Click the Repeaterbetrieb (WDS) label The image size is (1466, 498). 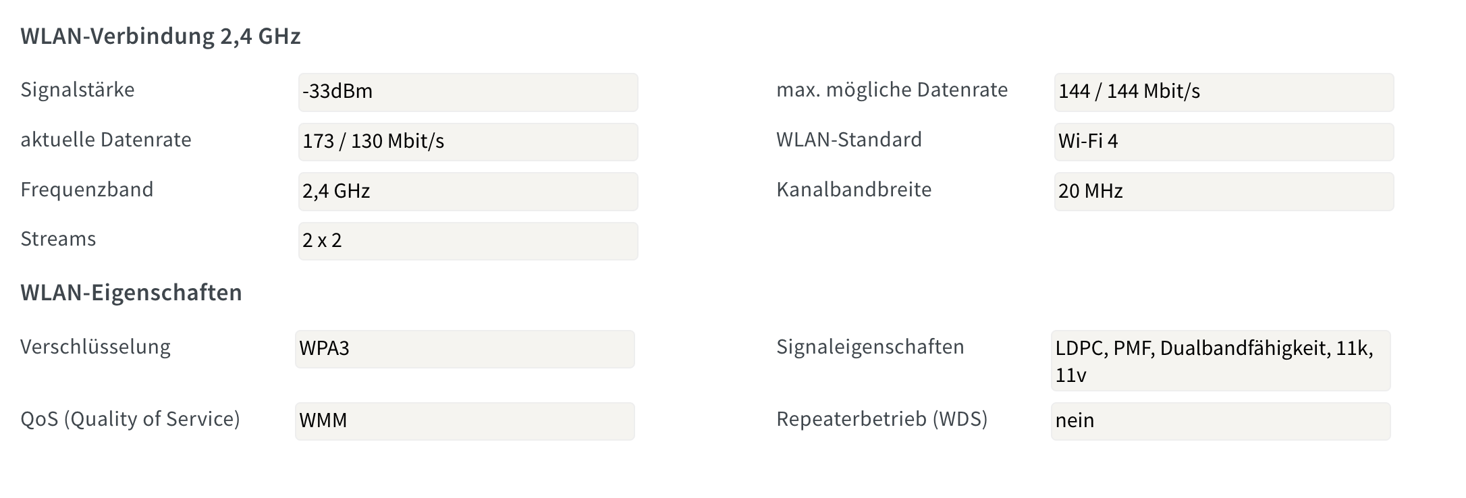[881, 418]
